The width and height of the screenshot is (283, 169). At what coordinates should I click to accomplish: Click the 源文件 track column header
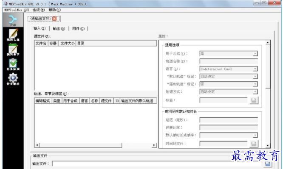click(x=107, y=101)
